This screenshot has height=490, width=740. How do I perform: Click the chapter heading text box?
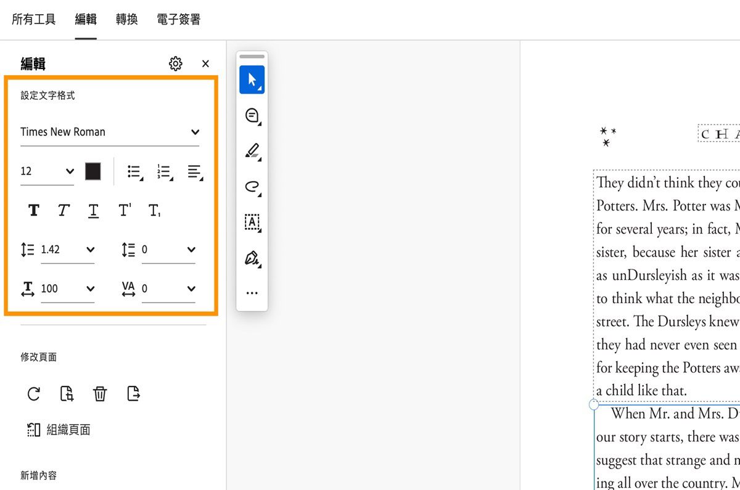pos(719,134)
